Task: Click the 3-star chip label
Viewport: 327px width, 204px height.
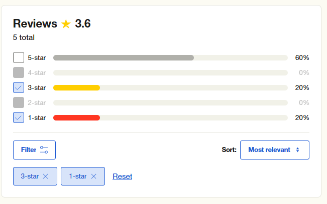Action: tap(30, 176)
